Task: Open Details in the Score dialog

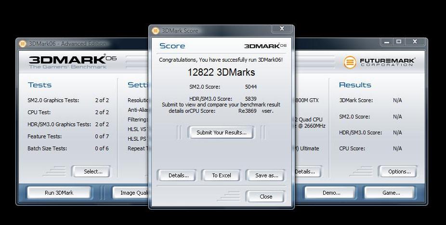Action: (178, 175)
